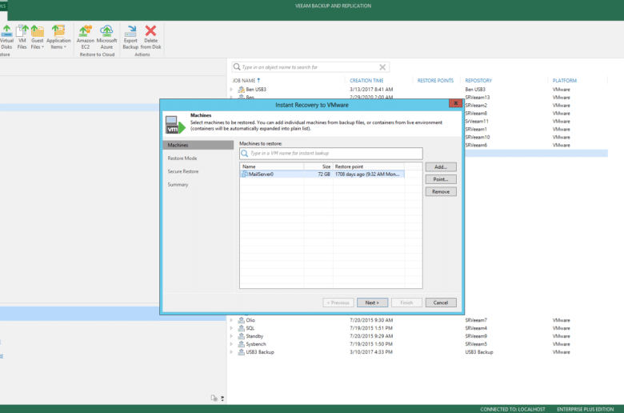Expand the USB3 Backup job
This screenshot has height=413, width=624.
point(231,352)
